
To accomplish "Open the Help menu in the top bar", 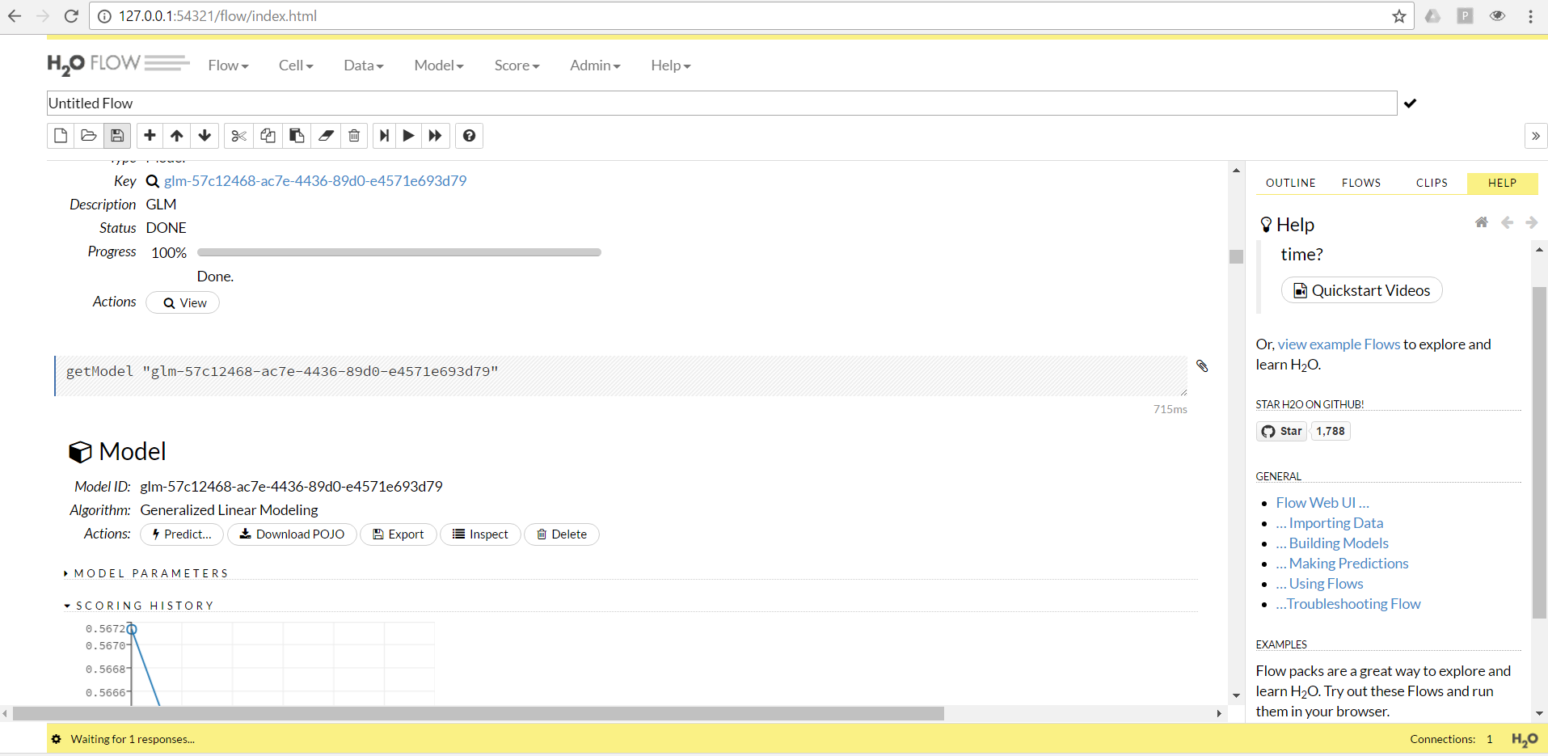I will click(x=671, y=65).
